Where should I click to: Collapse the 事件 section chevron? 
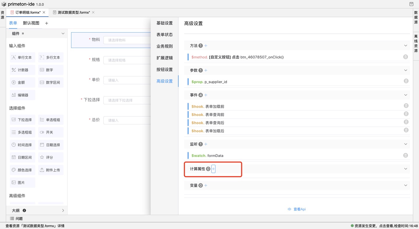pyautogui.click(x=406, y=95)
